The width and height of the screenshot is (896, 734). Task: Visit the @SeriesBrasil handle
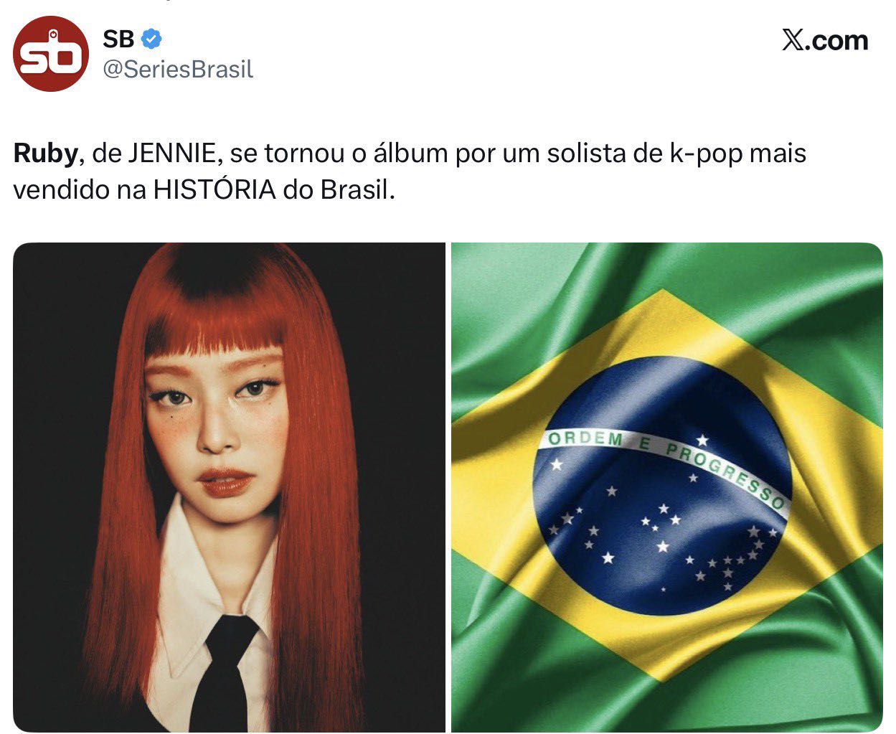tap(178, 70)
